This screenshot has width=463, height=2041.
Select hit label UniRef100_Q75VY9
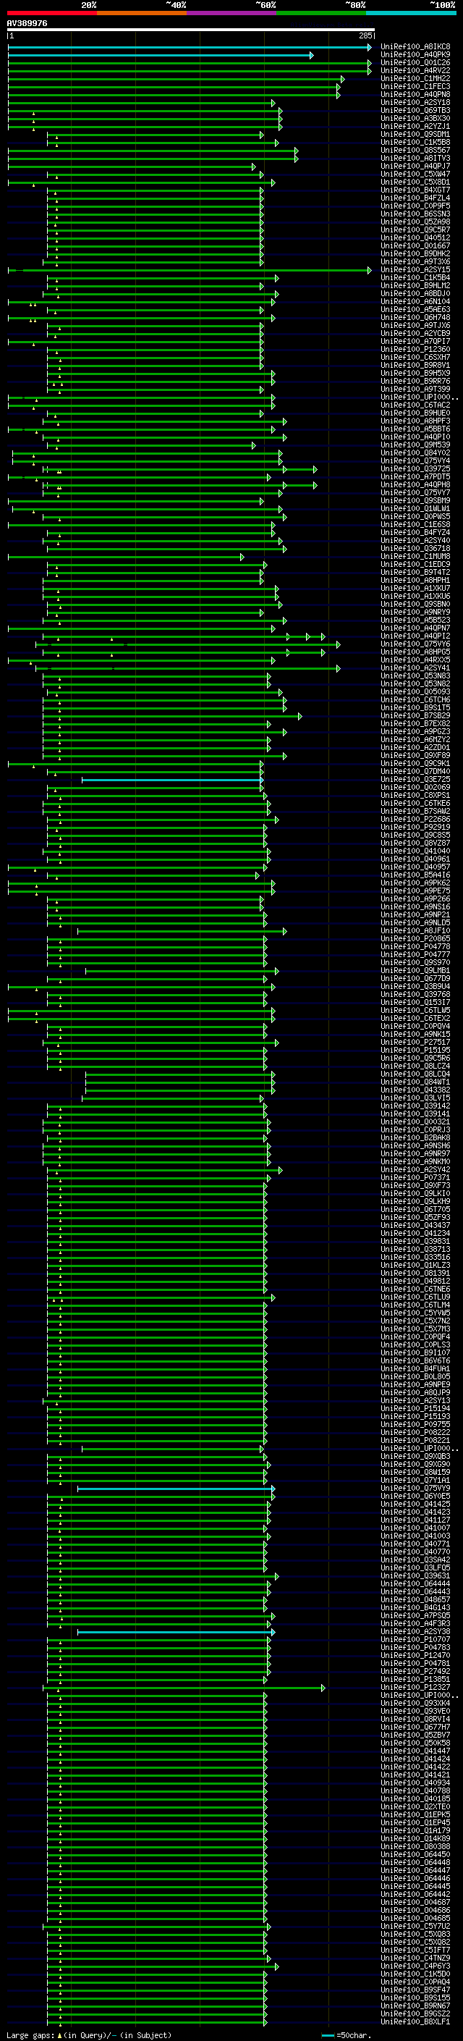415,1489
